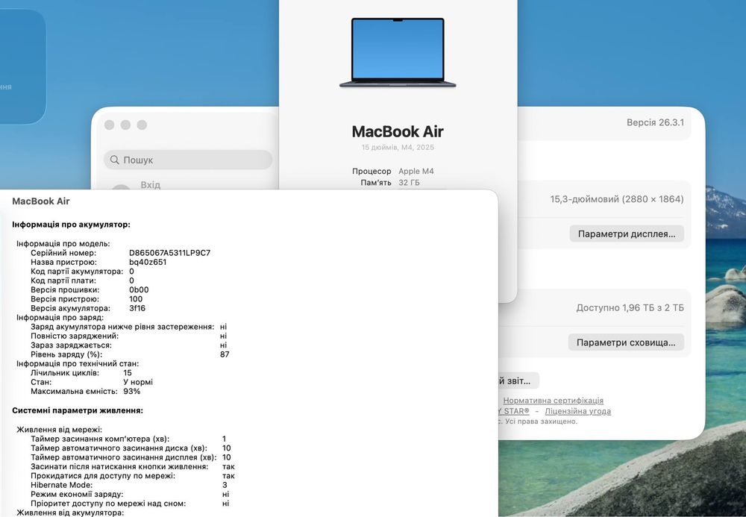Select battery serial number D865067A5311LP9C7
The image size is (746, 517).
tap(169, 253)
